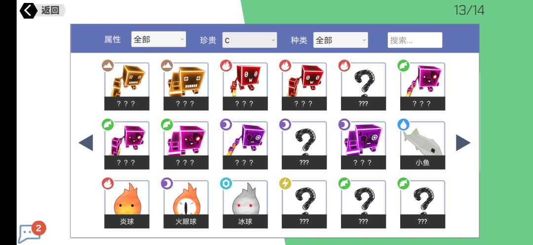Choose the 冰球 ice ball card

click(245, 204)
